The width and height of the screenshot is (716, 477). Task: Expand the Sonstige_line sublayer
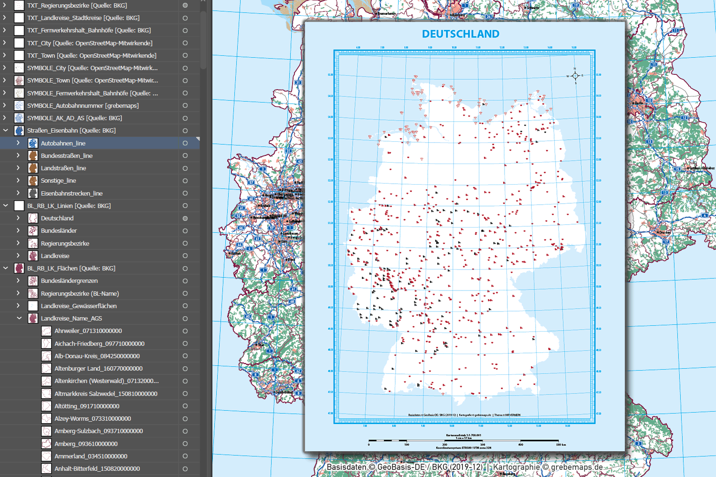[18, 181]
